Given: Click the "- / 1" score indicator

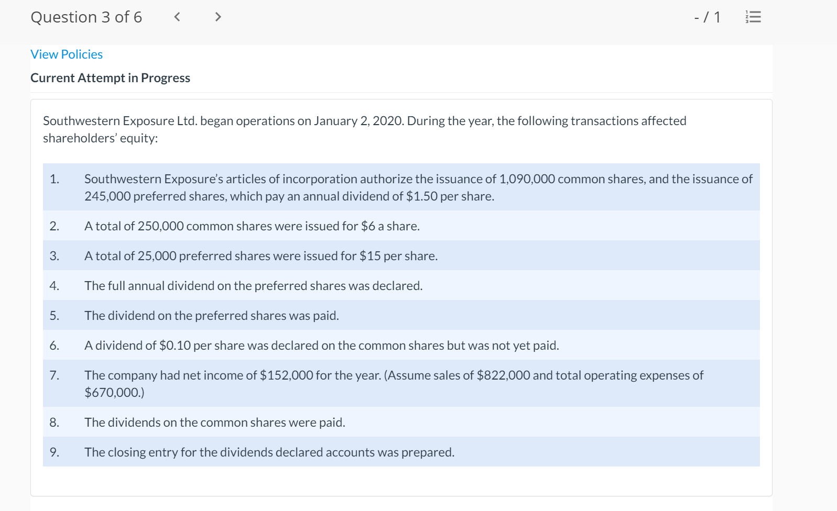Looking at the screenshot, I should click(707, 17).
